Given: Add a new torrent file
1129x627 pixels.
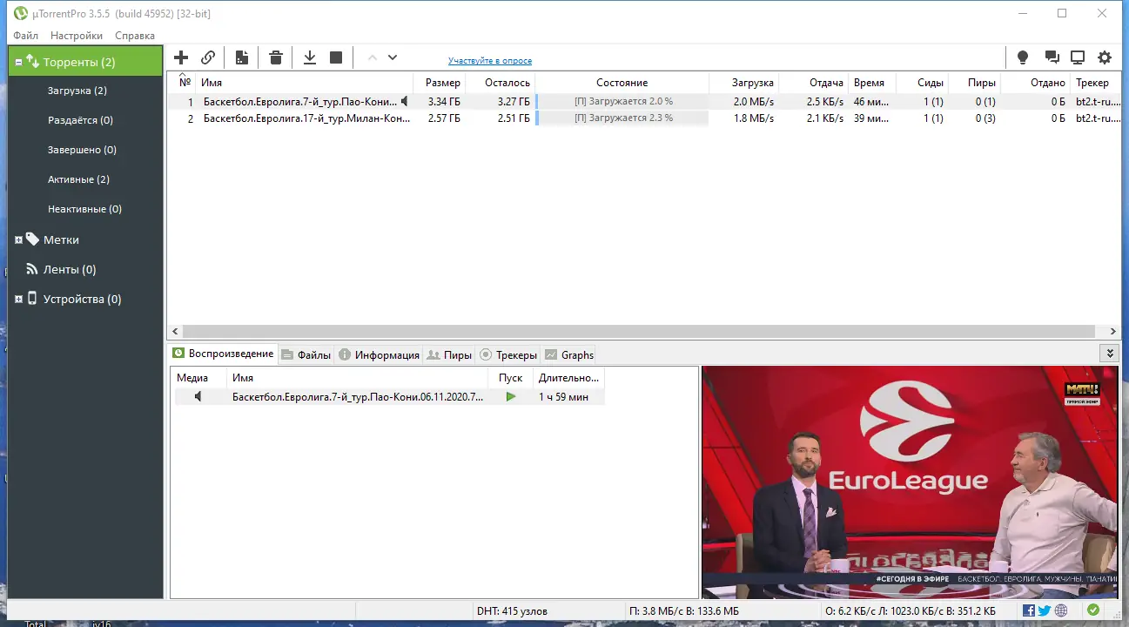Looking at the screenshot, I should click(x=180, y=57).
